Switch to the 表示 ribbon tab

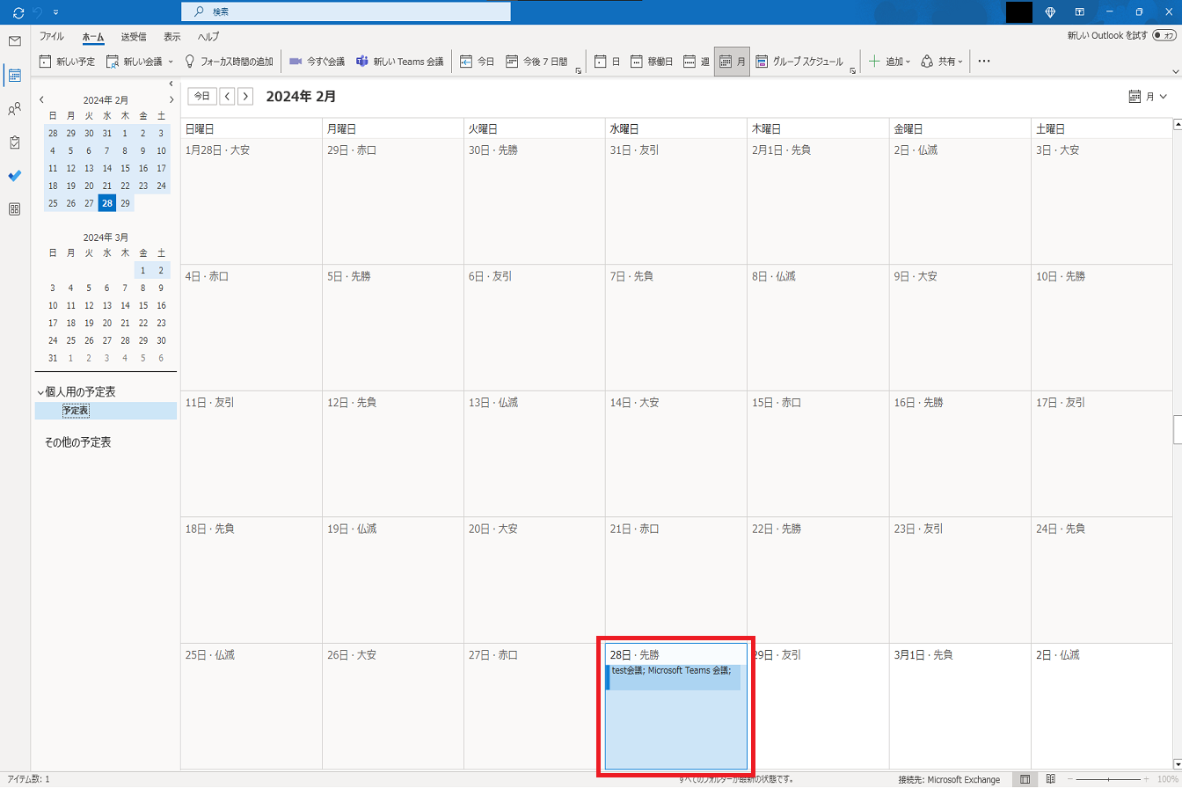172,37
